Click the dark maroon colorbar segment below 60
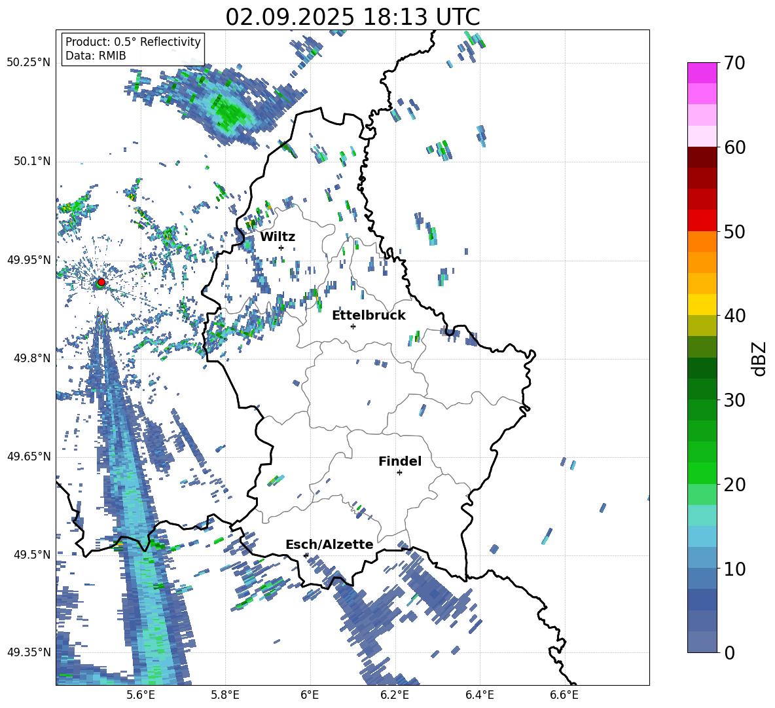This screenshot has width=775, height=708. point(702,157)
